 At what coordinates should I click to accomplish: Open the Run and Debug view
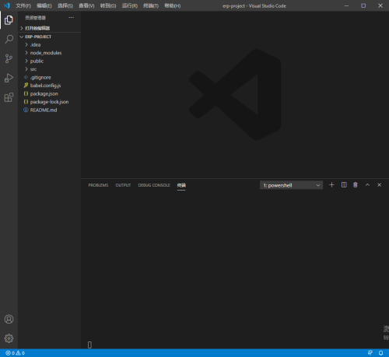point(9,78)
